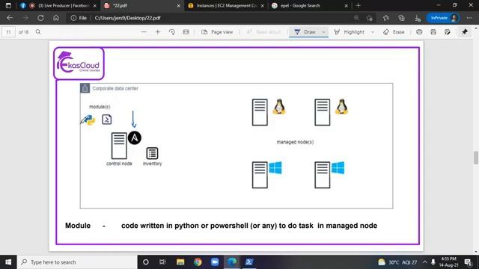Zoom out the PDF

point(144,31)
